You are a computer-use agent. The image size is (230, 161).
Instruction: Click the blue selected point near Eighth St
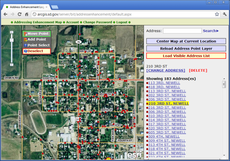click(x=75, y=76)
